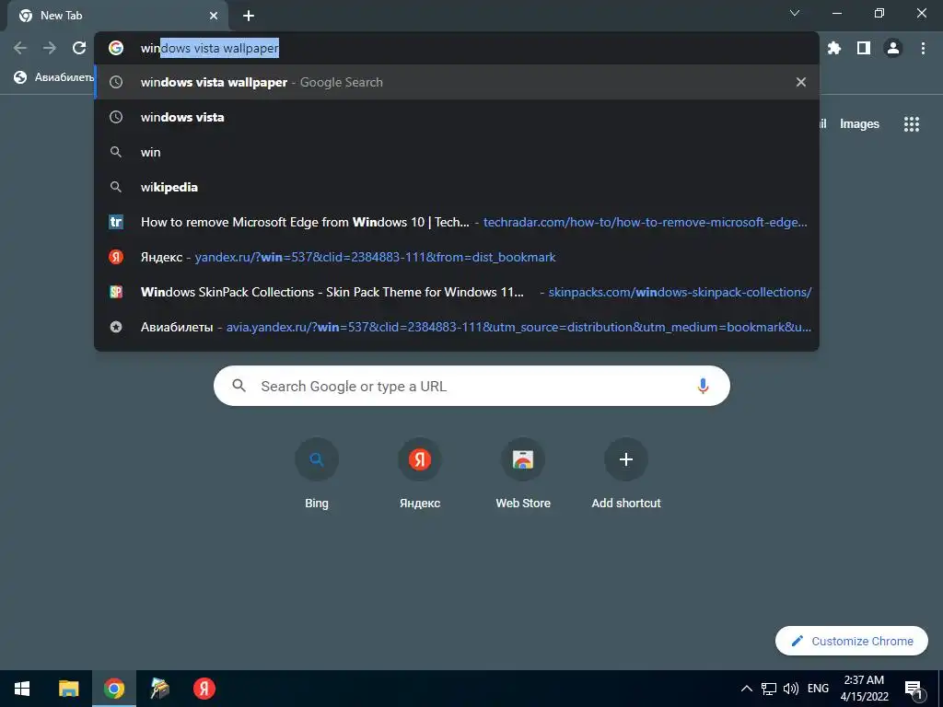Image resolution: width=943 pixels, height=707 pixels.
Task: Open the tab search chevron
Action: click(x=795, y=13)
